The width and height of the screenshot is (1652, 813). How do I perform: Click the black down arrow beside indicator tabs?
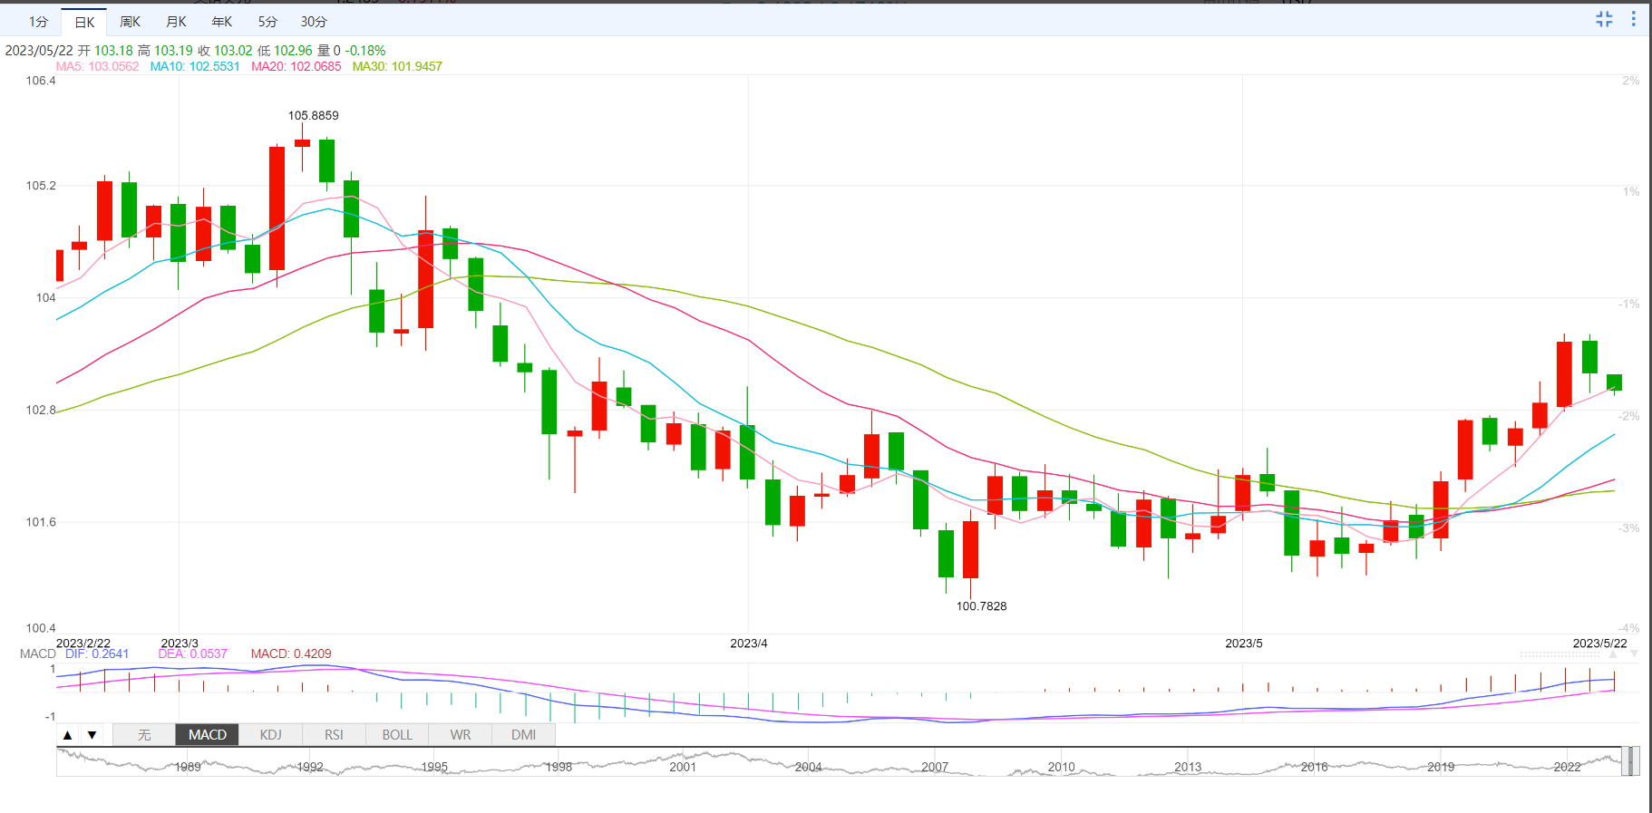coord(92,735)
